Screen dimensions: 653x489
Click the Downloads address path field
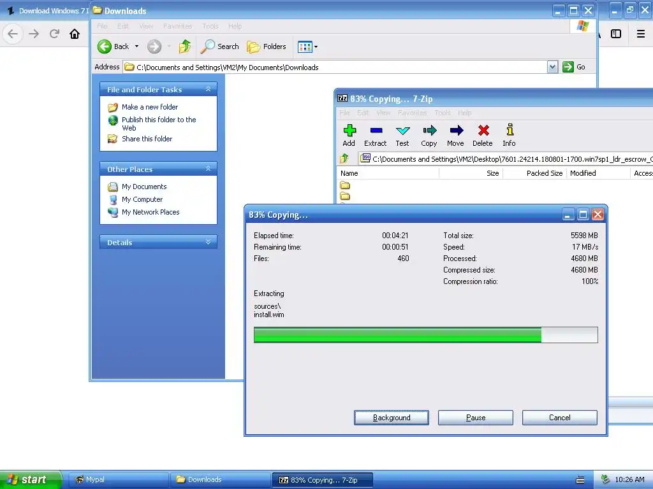pos(335,67)
